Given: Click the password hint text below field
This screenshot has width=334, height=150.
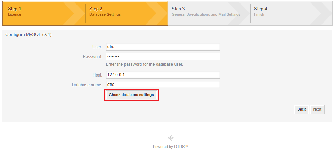Looking at the screenshot, I should (x=145, y=64).
